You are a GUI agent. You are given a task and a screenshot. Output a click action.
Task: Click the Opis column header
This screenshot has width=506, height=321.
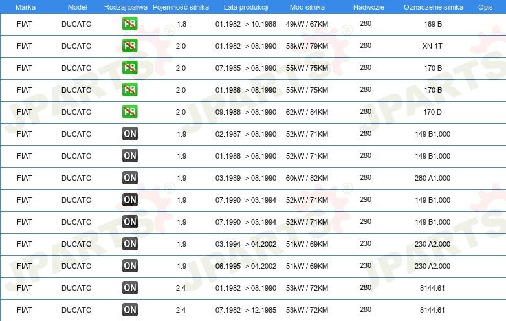click(x=485, y=7)
